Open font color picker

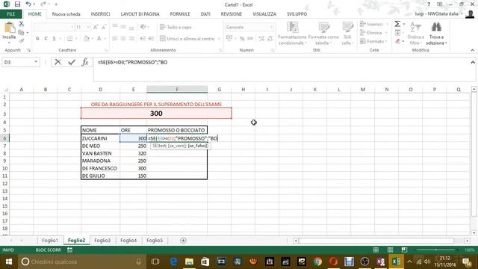pyautogui.click(x=105, y=39)
